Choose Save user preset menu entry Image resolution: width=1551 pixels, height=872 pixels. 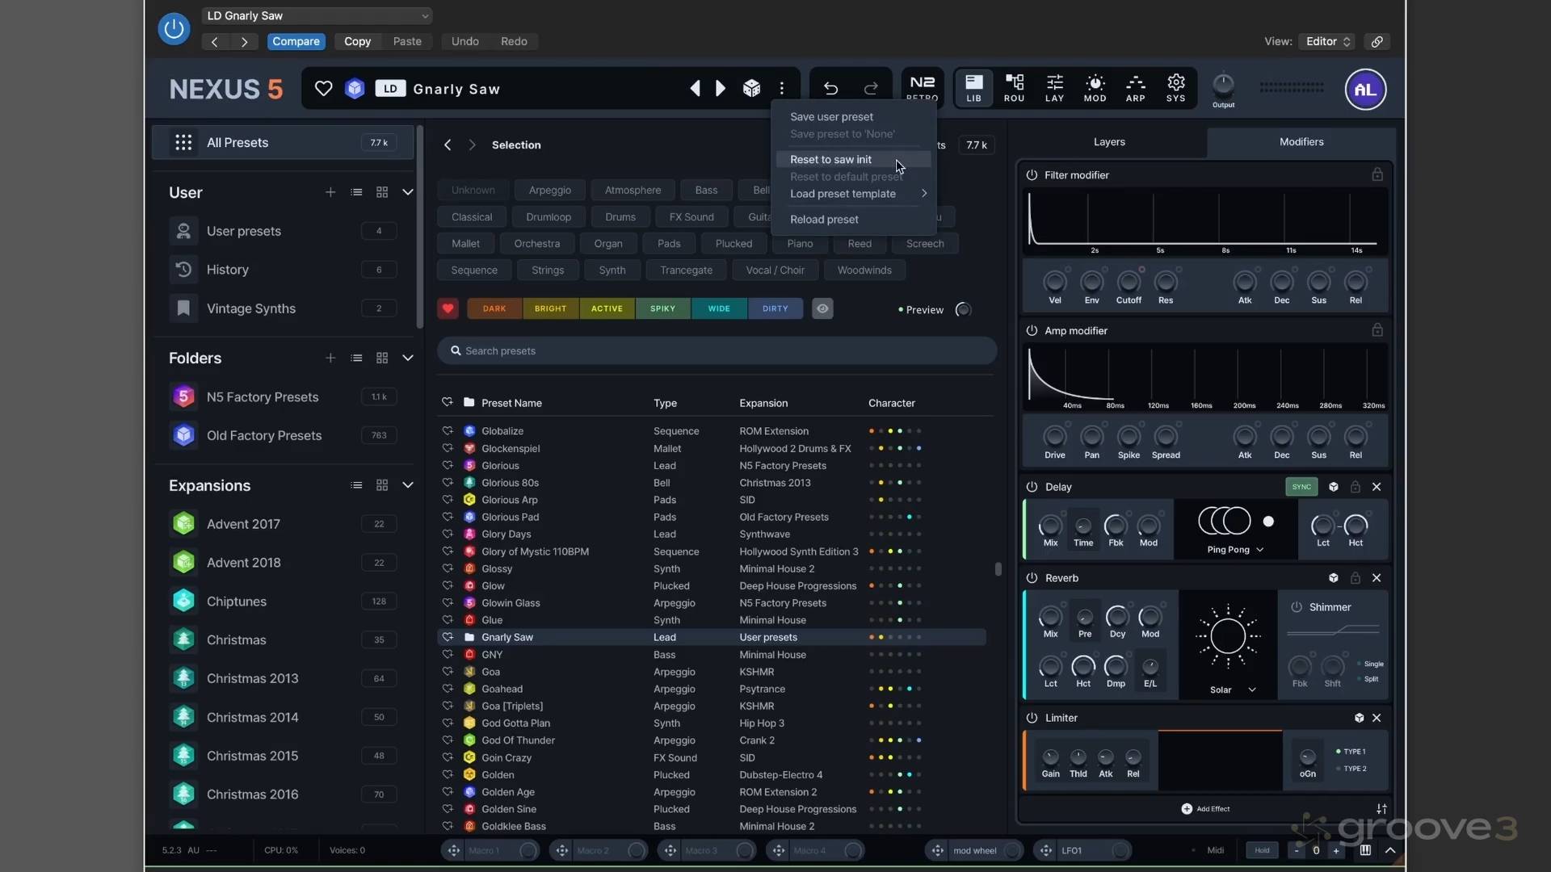(831, 117)
